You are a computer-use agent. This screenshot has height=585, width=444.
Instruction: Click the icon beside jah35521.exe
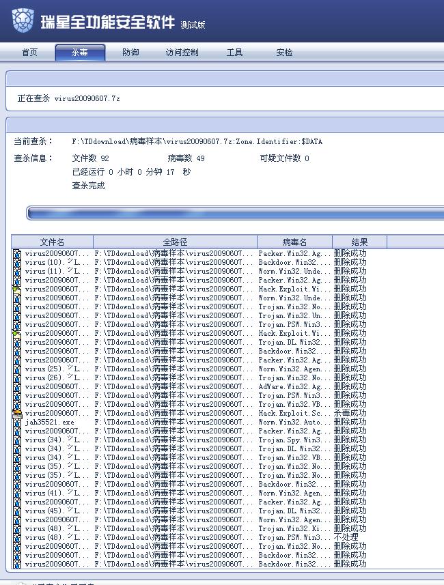[x=17, y=423]
